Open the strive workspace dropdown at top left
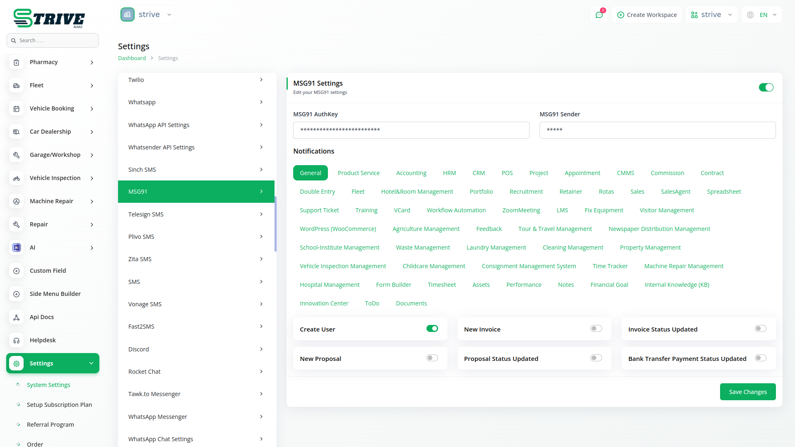Image resolution: width=795 pixels, height=447 pixels. point(147,14)
